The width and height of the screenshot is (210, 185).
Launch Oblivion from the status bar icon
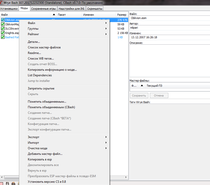click(x=8, y=183)
